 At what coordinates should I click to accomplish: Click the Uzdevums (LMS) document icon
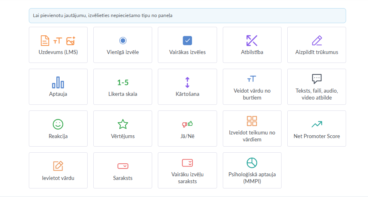click(45, 41)
